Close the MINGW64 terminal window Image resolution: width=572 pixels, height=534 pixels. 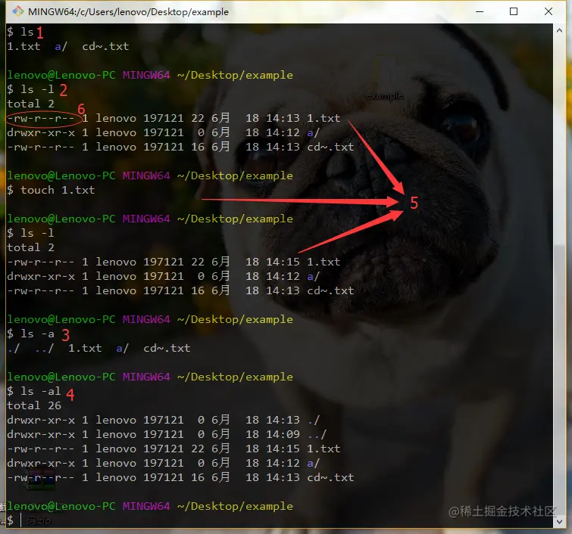549,11
